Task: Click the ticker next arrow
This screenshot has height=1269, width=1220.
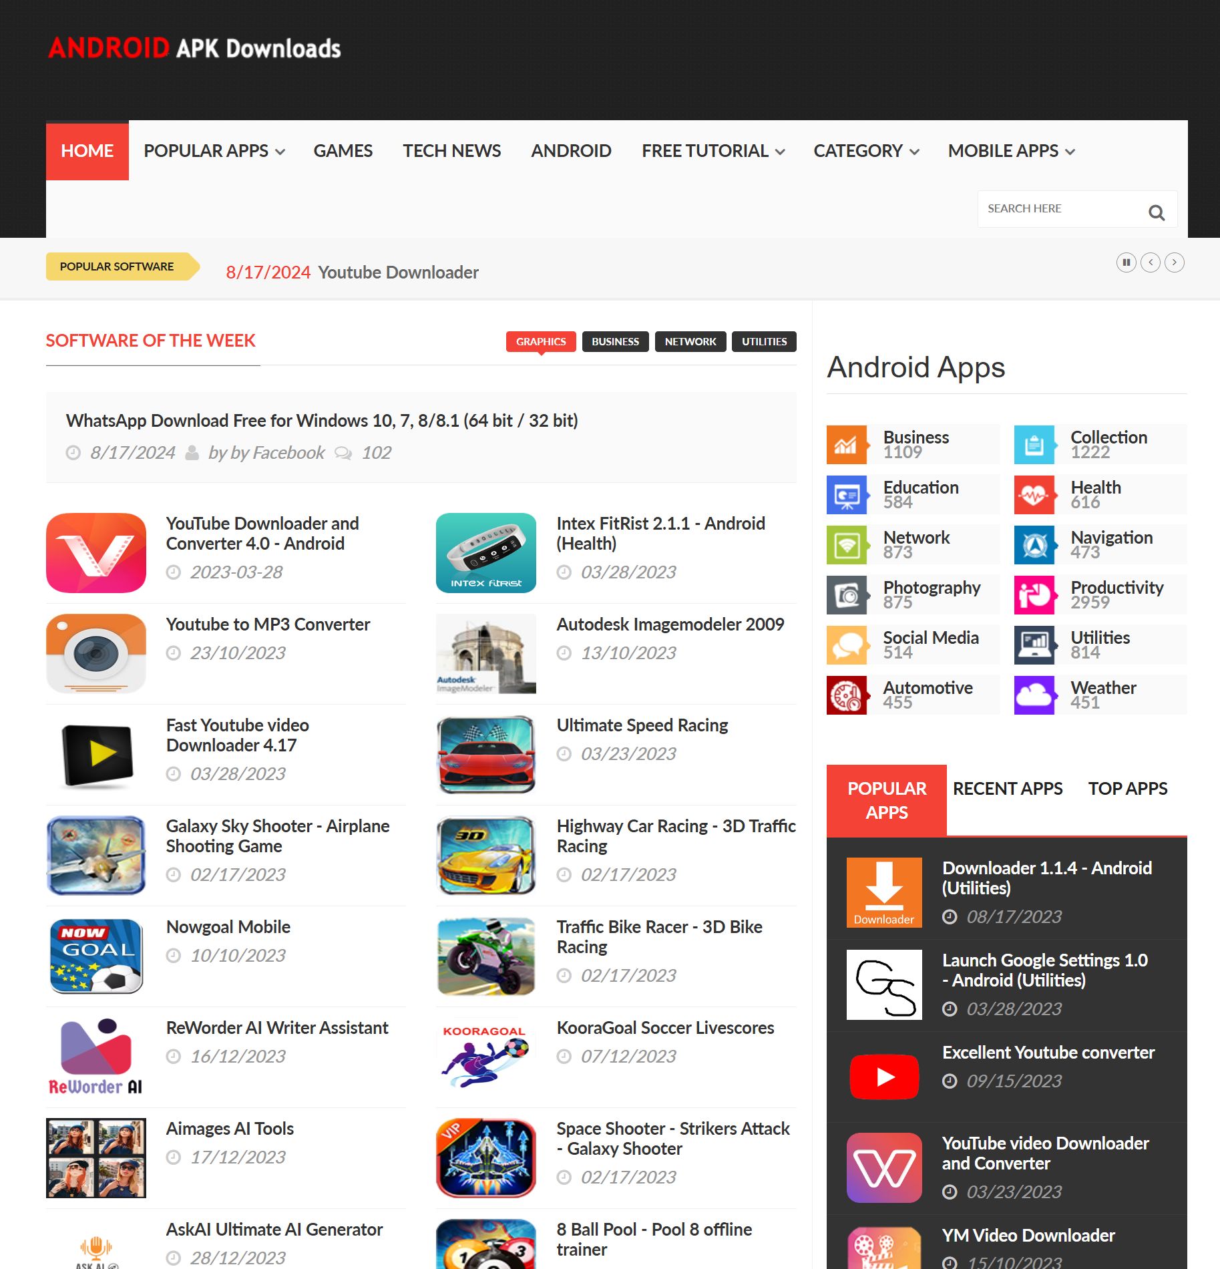Action: coord(1175,262)
